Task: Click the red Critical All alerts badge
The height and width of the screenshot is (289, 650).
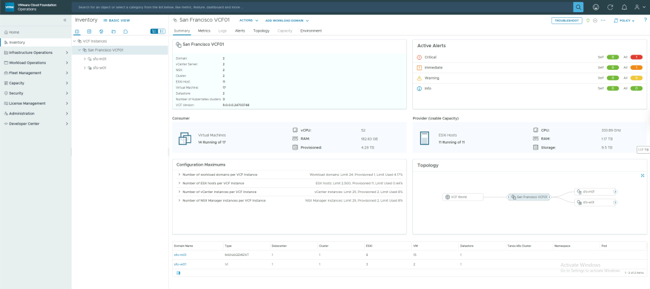Action: coord(637,57)
